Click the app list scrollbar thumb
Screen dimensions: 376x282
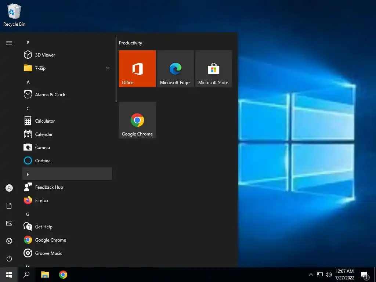116,69
